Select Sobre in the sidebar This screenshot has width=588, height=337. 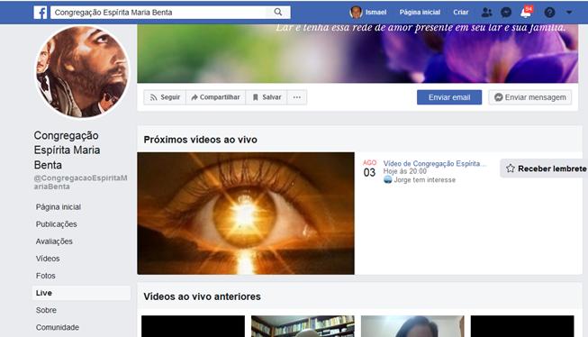46,310
